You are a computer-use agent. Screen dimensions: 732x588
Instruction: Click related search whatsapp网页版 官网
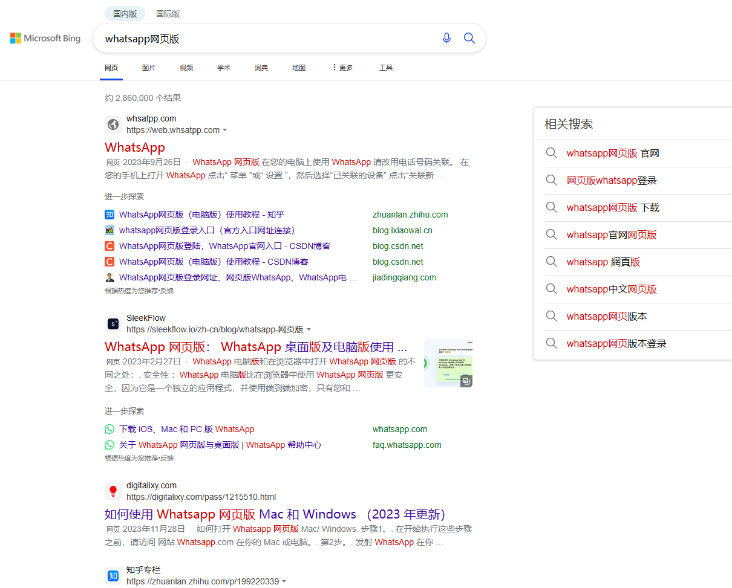pos(613,153)
